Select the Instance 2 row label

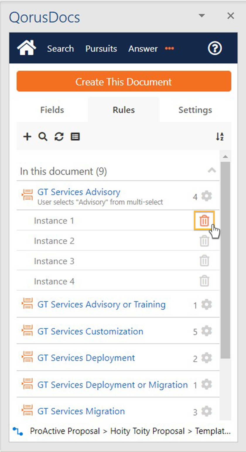click(x=54, y=241)
